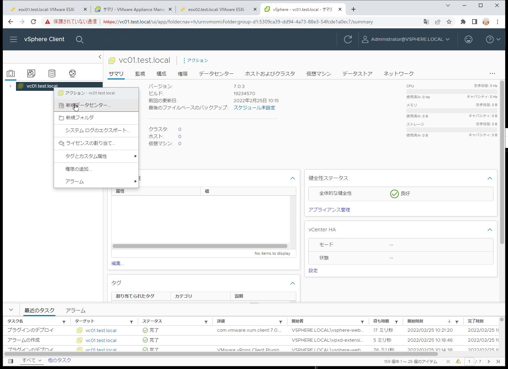Collapse the custom attributes panel

(292, 178)
